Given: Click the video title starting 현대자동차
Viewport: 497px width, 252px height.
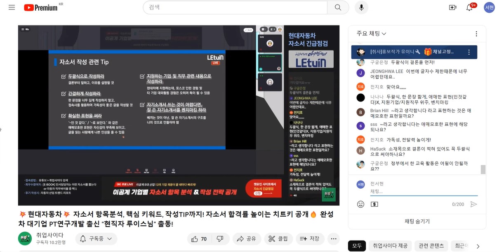Looking at the screenshot, I should [177, 219].
